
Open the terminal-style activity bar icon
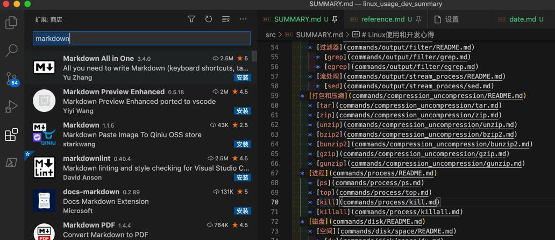(x=11, y=163)
